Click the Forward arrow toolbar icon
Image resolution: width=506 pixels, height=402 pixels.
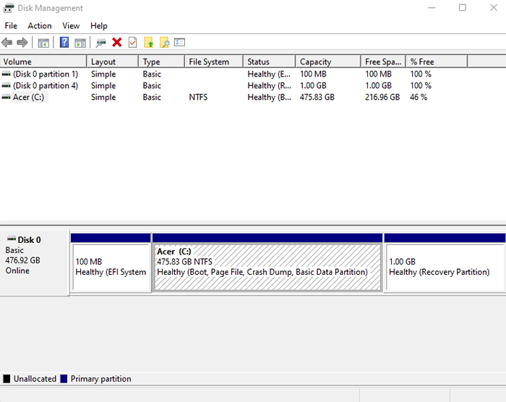click(x=22, y=43)
